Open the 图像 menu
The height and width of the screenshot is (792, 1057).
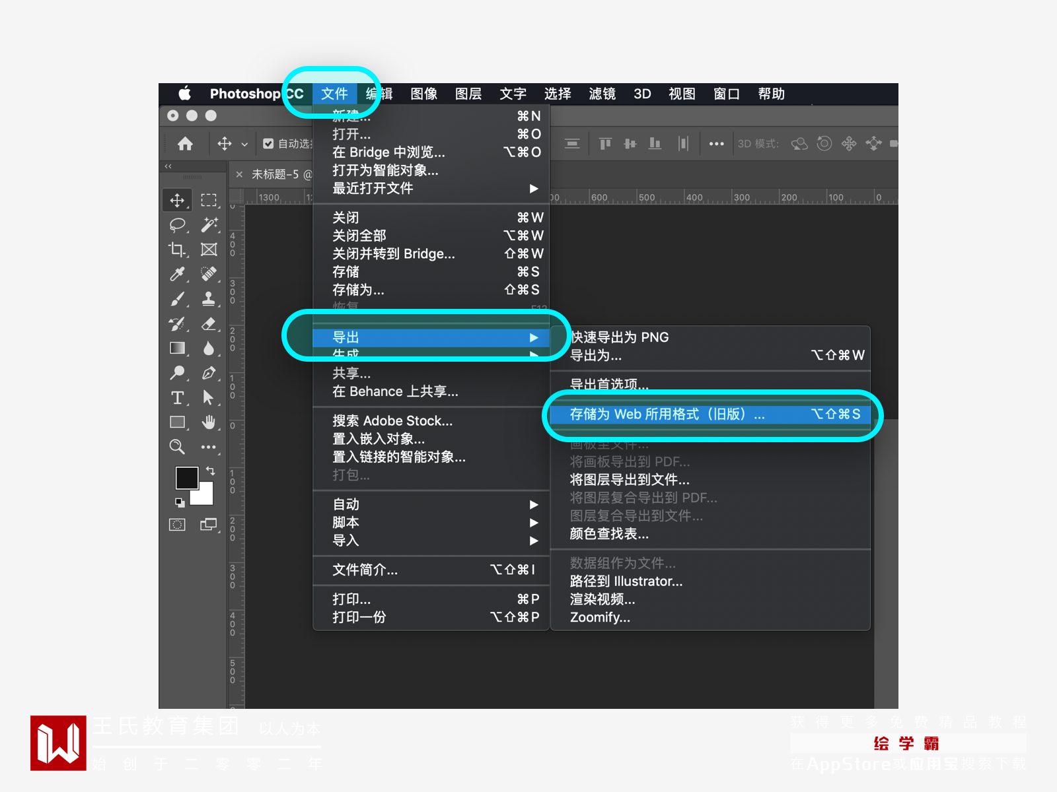click(x=424, y=94)
